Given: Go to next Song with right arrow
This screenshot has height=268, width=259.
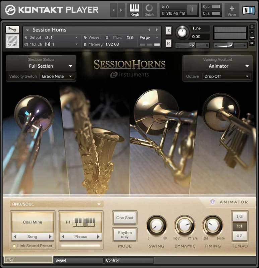Looking at the screenshot, I should coord(50,237).
